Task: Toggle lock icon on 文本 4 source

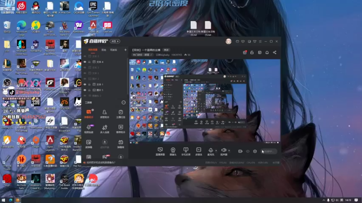Action: (89, 62)
